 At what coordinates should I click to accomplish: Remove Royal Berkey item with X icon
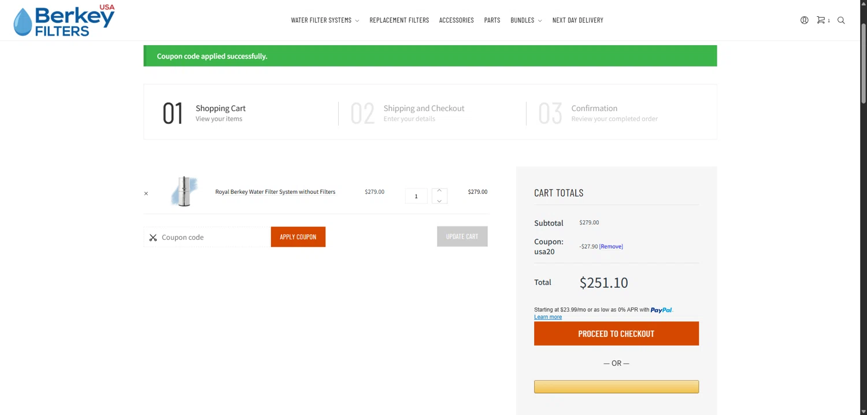tap(146, 194)
